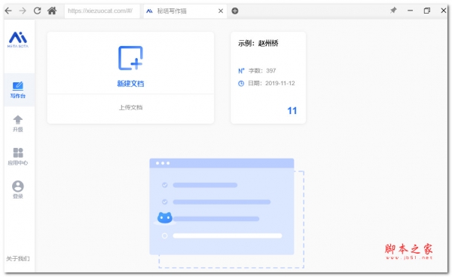This screenshot has height=277, width=452.
Task: Open the home page icon
Action: 52,11
